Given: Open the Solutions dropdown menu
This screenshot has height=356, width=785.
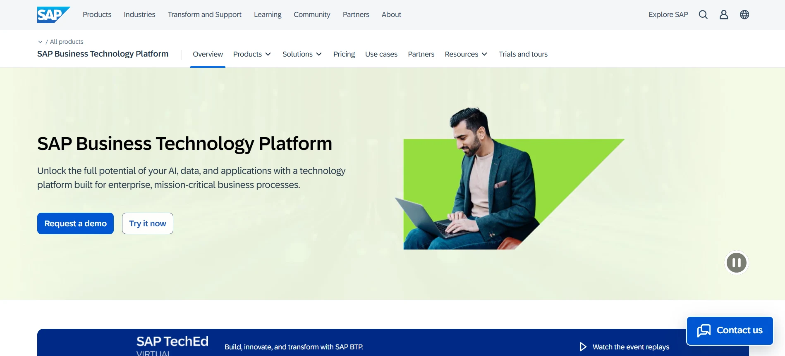Looking at the screenshot, I should [x=302, y=54].
